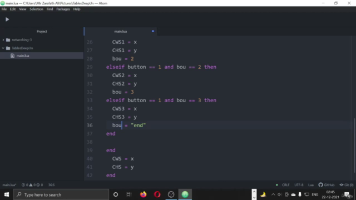Open the File menu

[4, 9]
